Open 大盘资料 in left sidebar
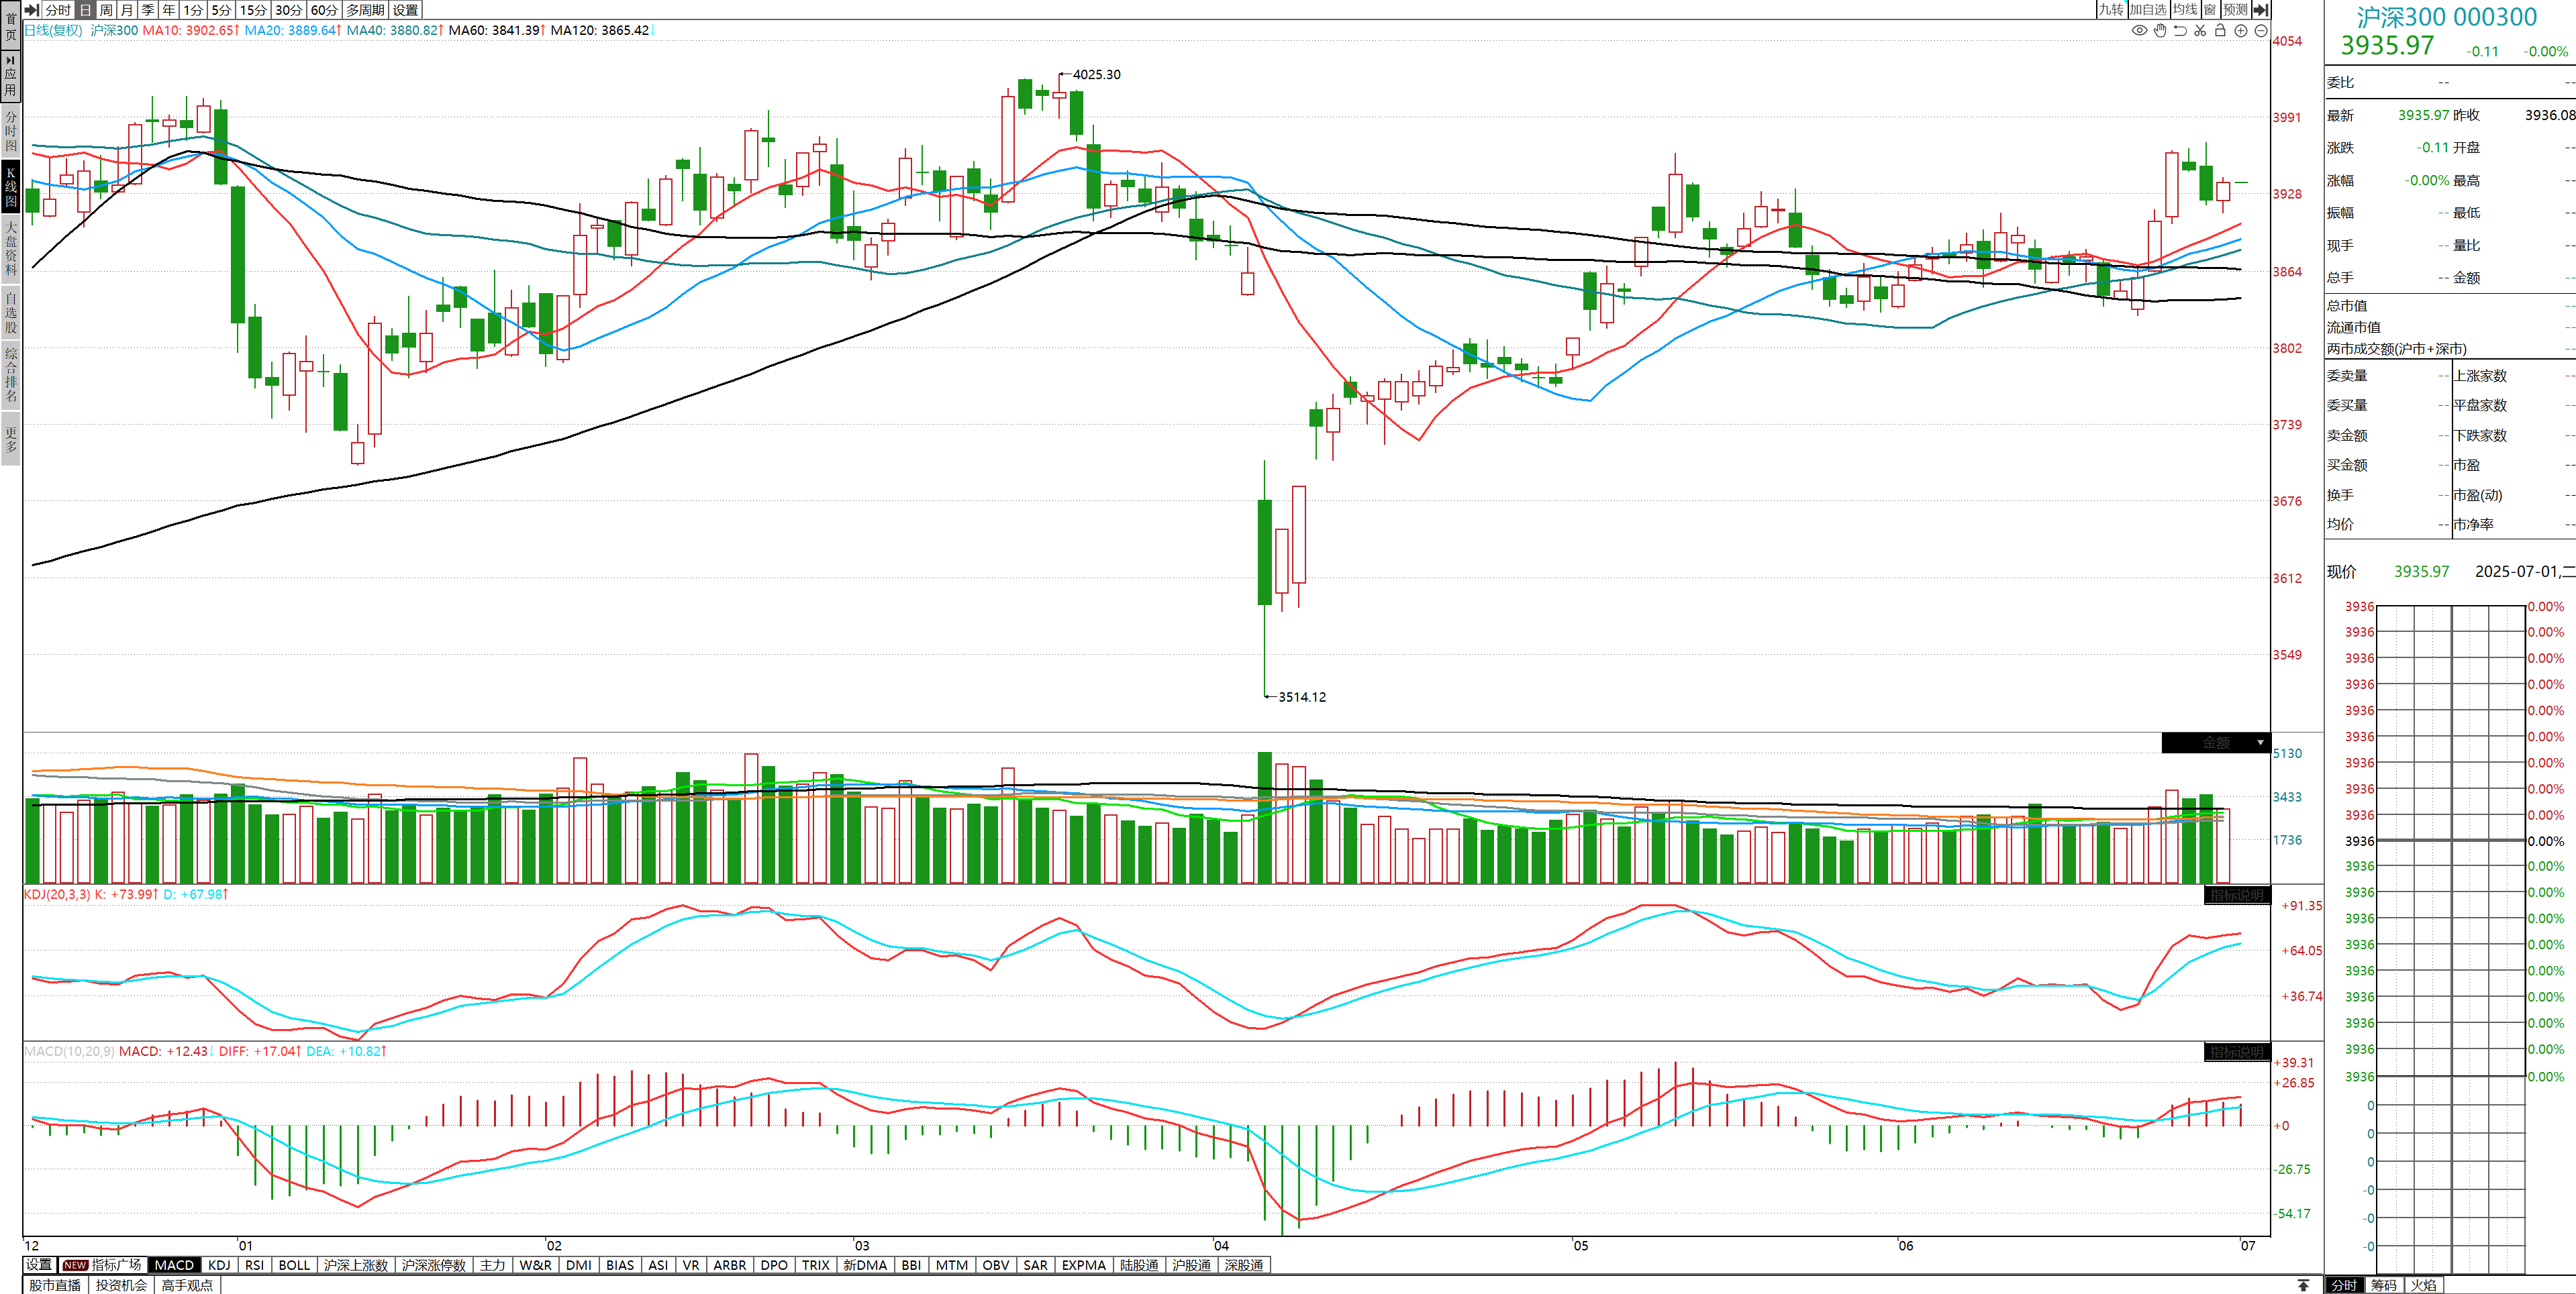The width and height of the screenshot is (2576, 1294). pyautogui.click(x=11, y=249)
